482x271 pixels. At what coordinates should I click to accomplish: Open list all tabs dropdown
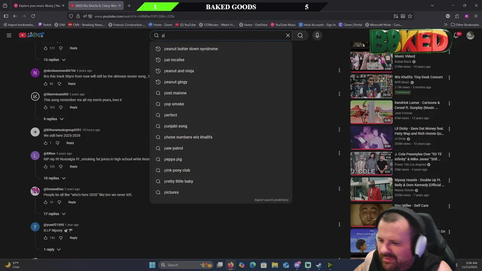[432, 6]
